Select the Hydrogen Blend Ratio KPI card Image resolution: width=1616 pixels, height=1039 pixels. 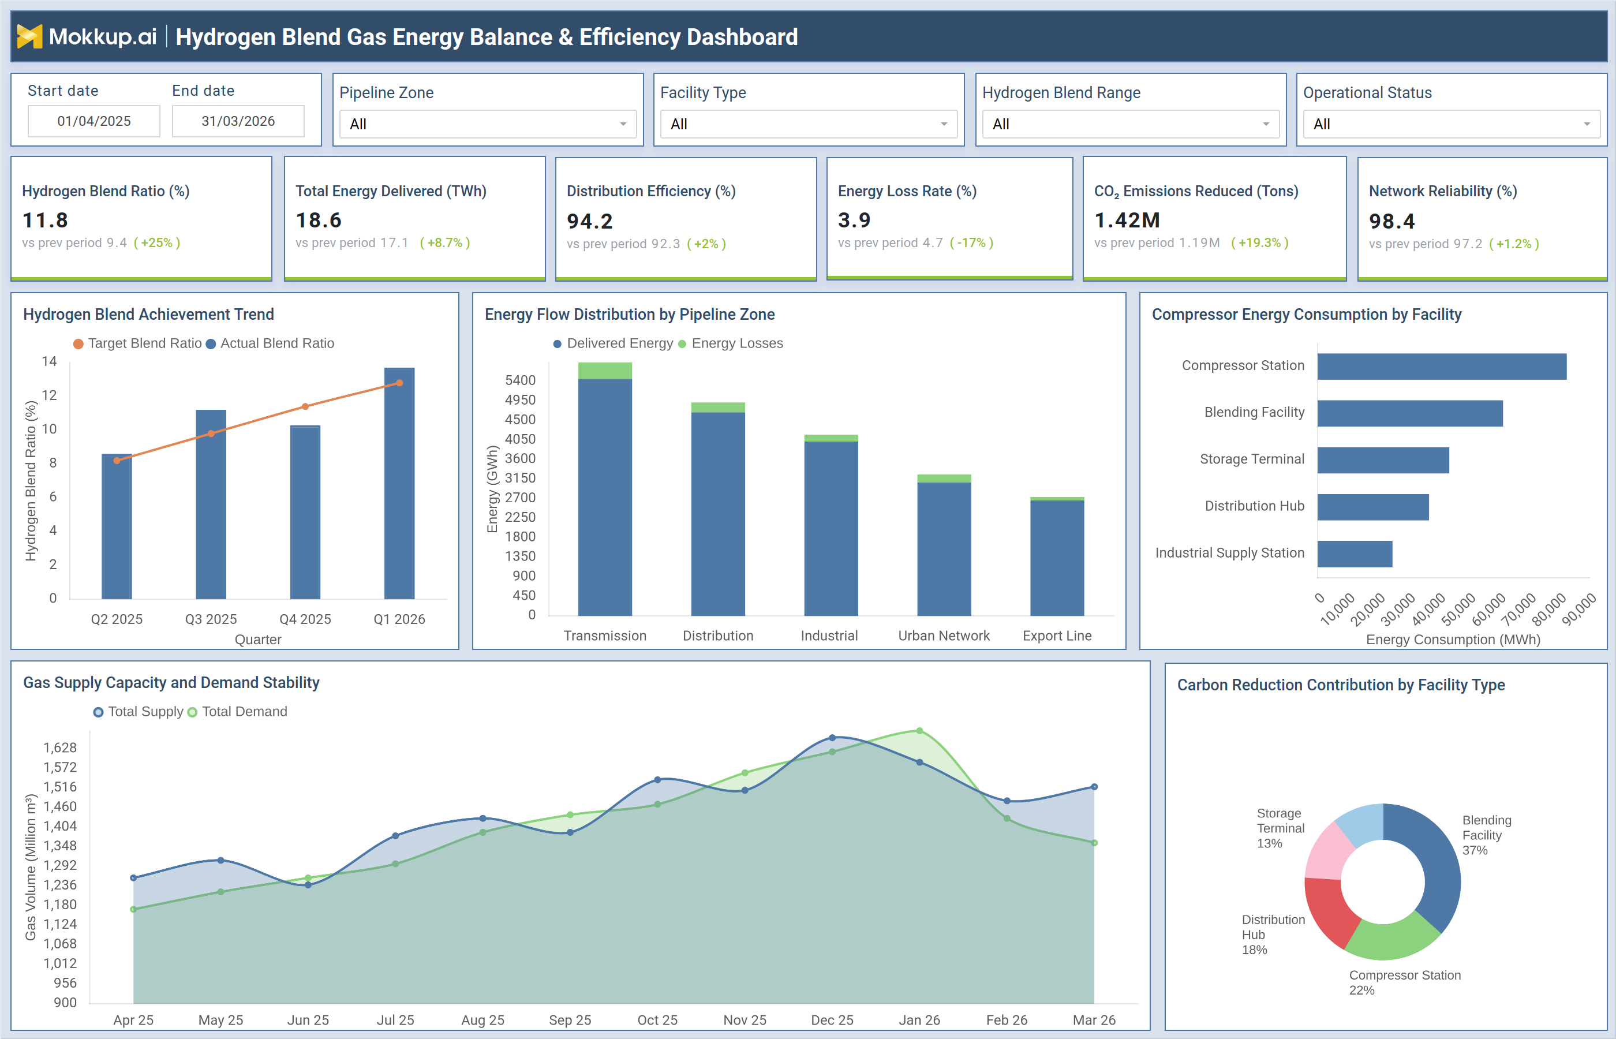pyautogui.click(x=141, y=219)
